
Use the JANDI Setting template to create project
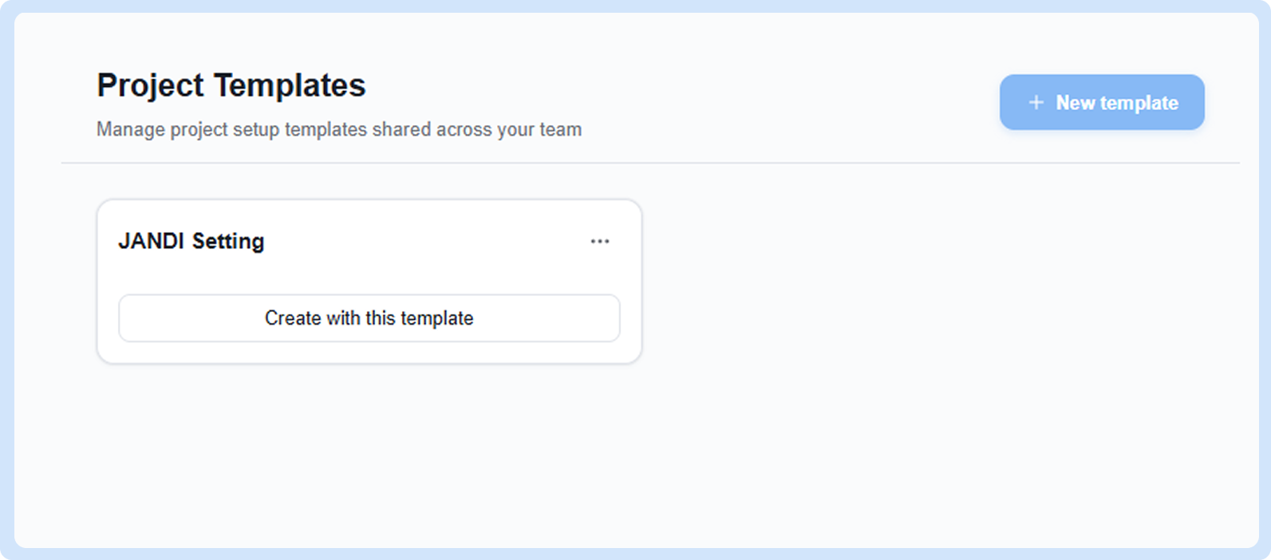click(x=369, y=318)
